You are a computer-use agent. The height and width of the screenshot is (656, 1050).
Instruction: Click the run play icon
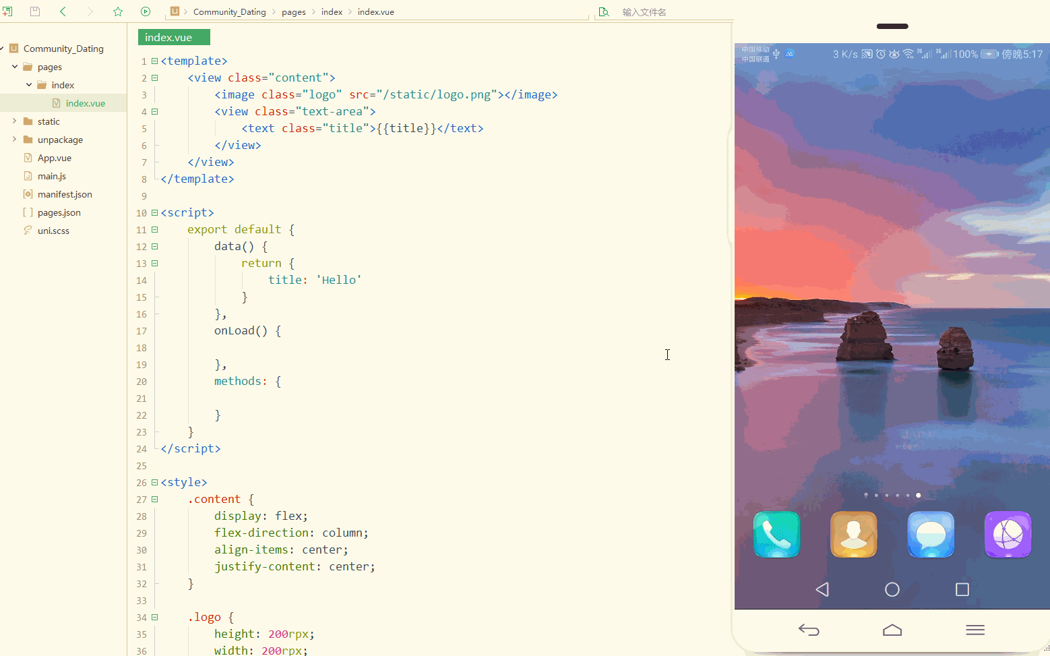click(146, 11)
